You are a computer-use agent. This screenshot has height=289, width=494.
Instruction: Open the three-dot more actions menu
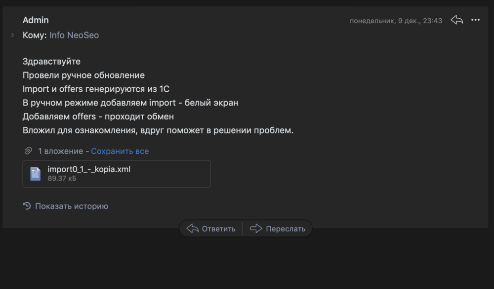coord(475,20)
